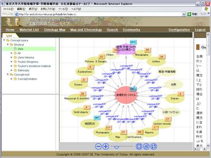Image resolution: width=211 pixels, height=158 pixels.
Task: Click the overlapping squares icon
Action: pyautogui.click(x=146, y=147)
